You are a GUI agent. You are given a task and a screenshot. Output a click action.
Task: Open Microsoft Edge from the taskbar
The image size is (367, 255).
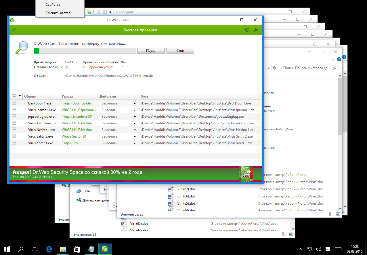click(x=49, y=249)
